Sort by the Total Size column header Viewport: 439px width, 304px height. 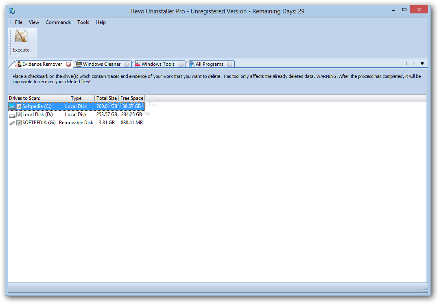pos(107,98)
